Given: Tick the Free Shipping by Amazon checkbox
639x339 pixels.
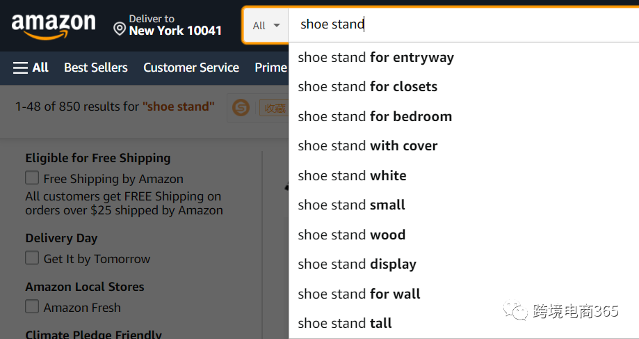Looking at the screenshot, I should click(x=32, y=178).
